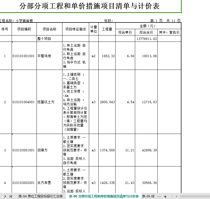
Task: Click header cell 工程量
Action: pyautogui.click(x=107, y=29)
